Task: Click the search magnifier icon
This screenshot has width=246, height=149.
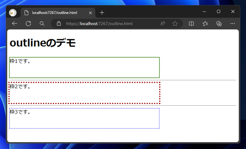Action: coord(42,24)
